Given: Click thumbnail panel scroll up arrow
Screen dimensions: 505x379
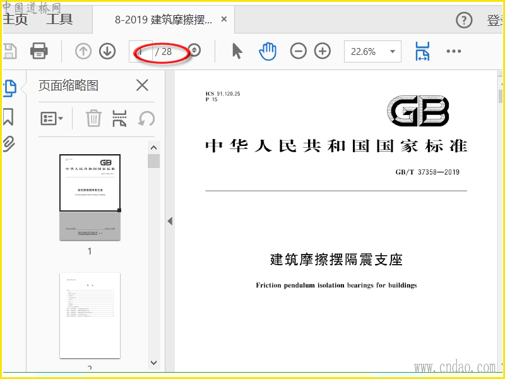Looking at the screenshot, I should tap(153, 148).
